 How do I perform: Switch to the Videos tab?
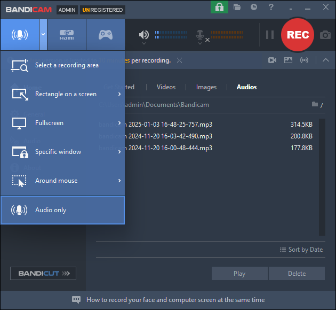click(x=166, y=87)
